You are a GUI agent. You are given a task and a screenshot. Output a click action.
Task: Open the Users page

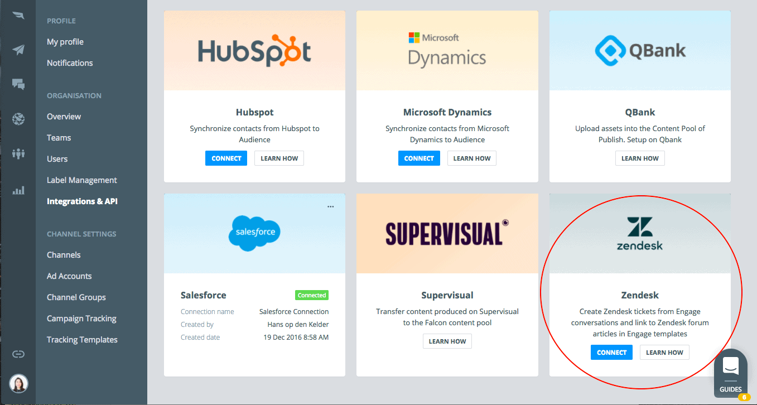coord(57,159)
